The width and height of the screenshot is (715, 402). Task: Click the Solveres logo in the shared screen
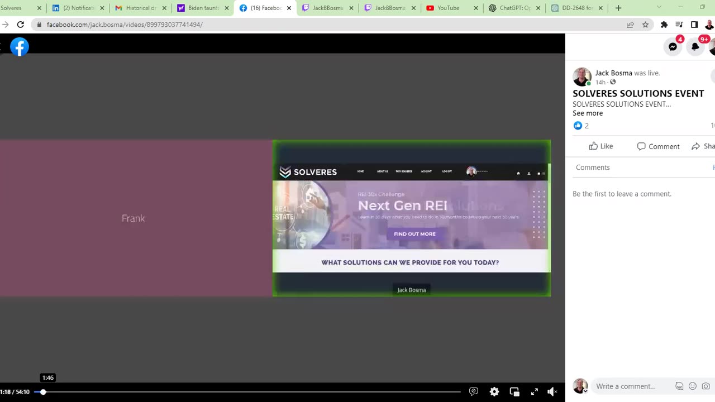click(x=308, y=172)
